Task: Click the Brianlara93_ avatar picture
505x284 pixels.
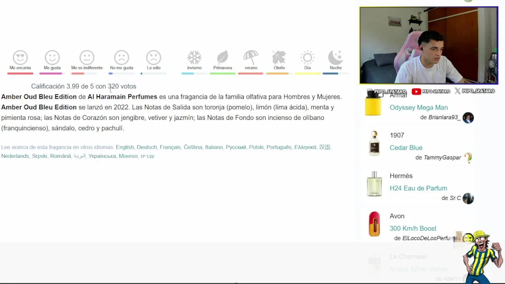Action: pos(468,118)
